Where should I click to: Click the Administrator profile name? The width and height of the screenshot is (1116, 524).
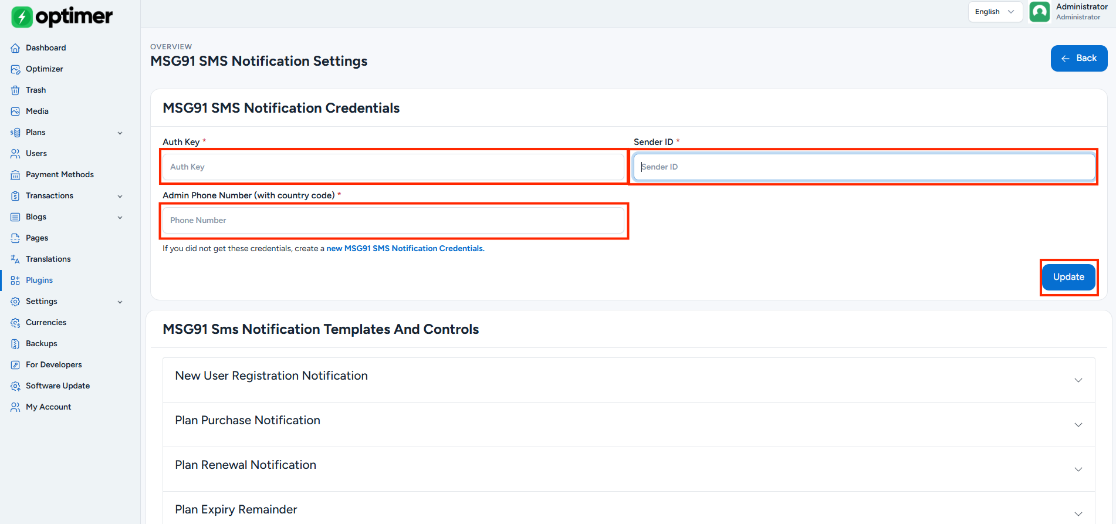click(1081, 7)
